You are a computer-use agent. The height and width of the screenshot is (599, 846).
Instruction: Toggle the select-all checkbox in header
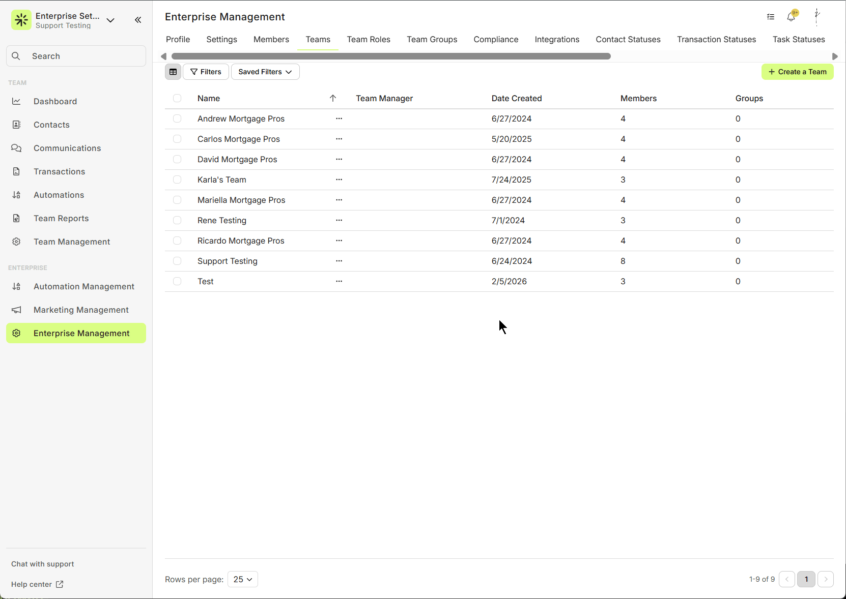click(177, 98)
